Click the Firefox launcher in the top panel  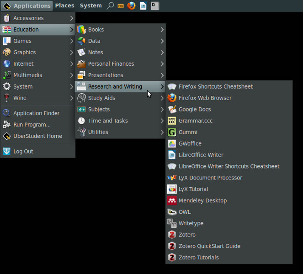[x=132, y=6]
